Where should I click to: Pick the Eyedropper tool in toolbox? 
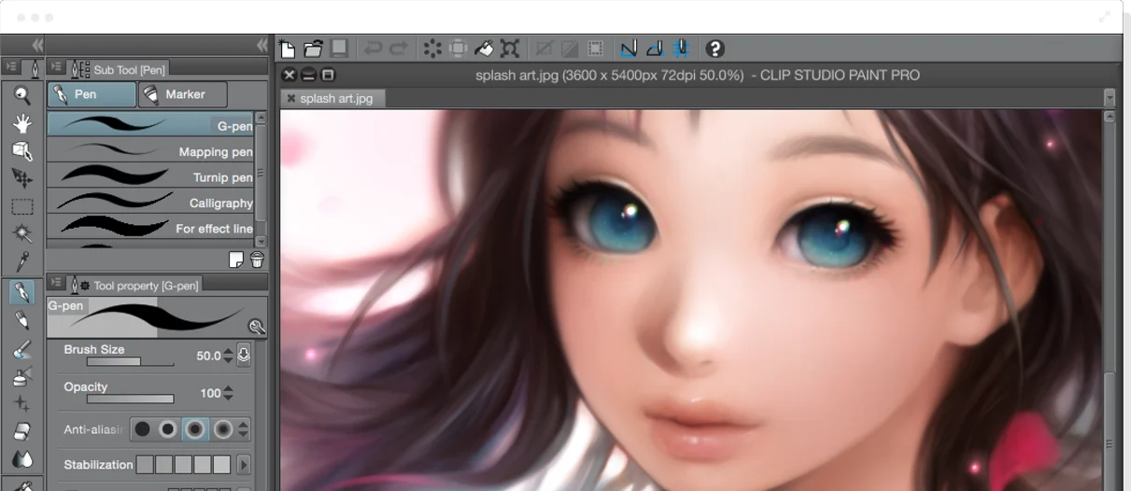pos(22,260)
